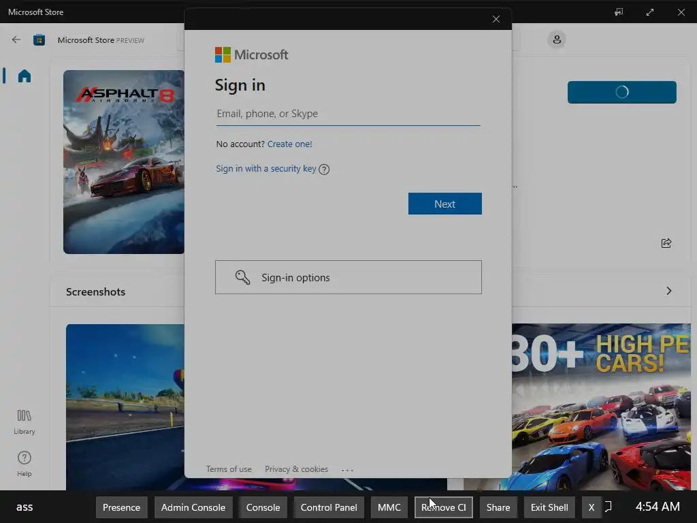Image resolution: width=697 pixels, height=523 pixels.
Task: Open Control Panel from bottom bar
Action: pos(329,507)
